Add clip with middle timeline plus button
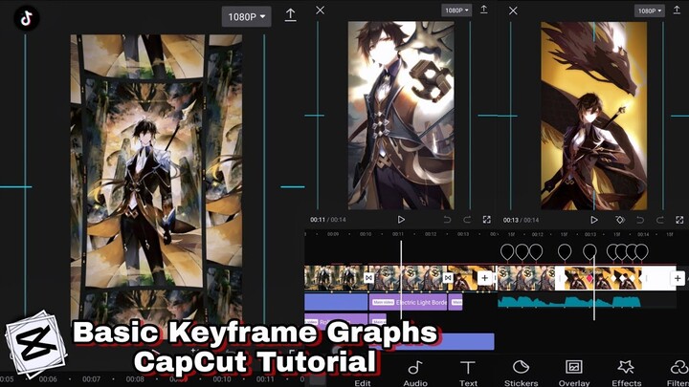 tap(485, 278)
